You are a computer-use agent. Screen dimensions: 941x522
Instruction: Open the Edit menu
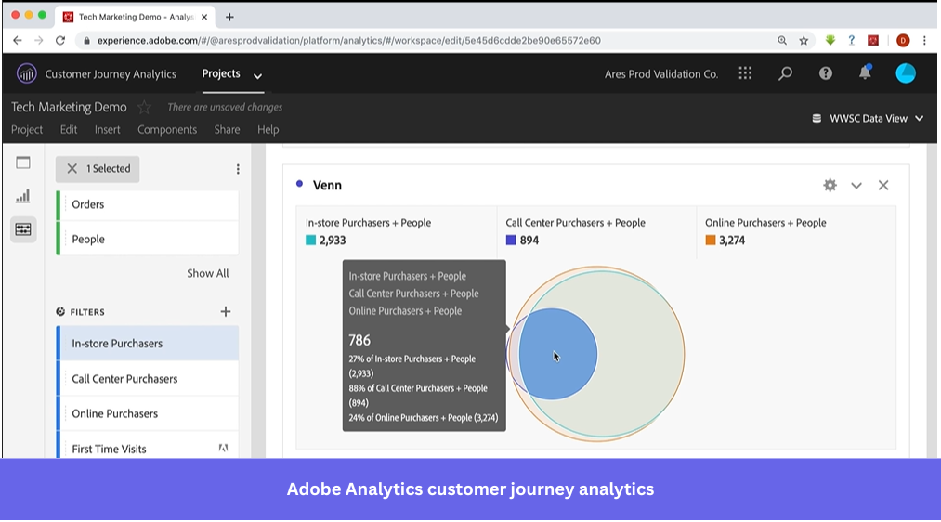(69, 130)
